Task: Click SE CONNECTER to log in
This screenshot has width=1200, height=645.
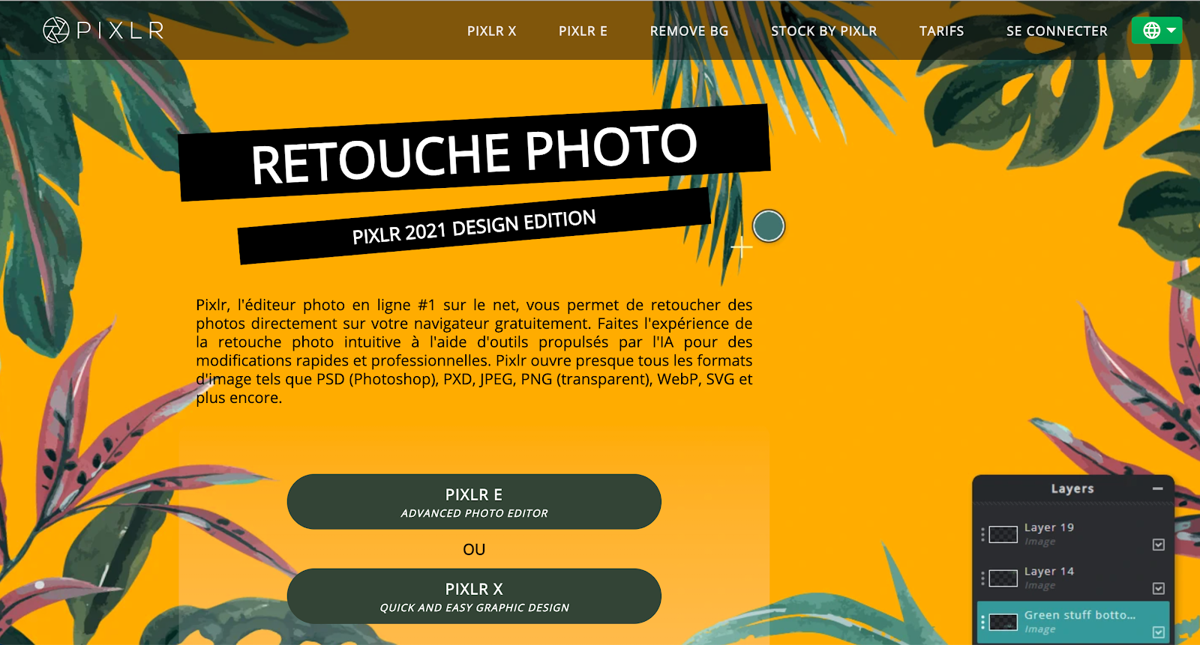Action: (1057, 31)
